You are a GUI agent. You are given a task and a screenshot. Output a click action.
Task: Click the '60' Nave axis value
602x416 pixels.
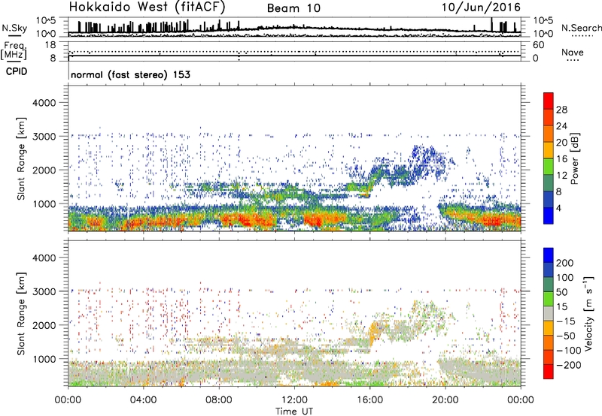(538, 45)
